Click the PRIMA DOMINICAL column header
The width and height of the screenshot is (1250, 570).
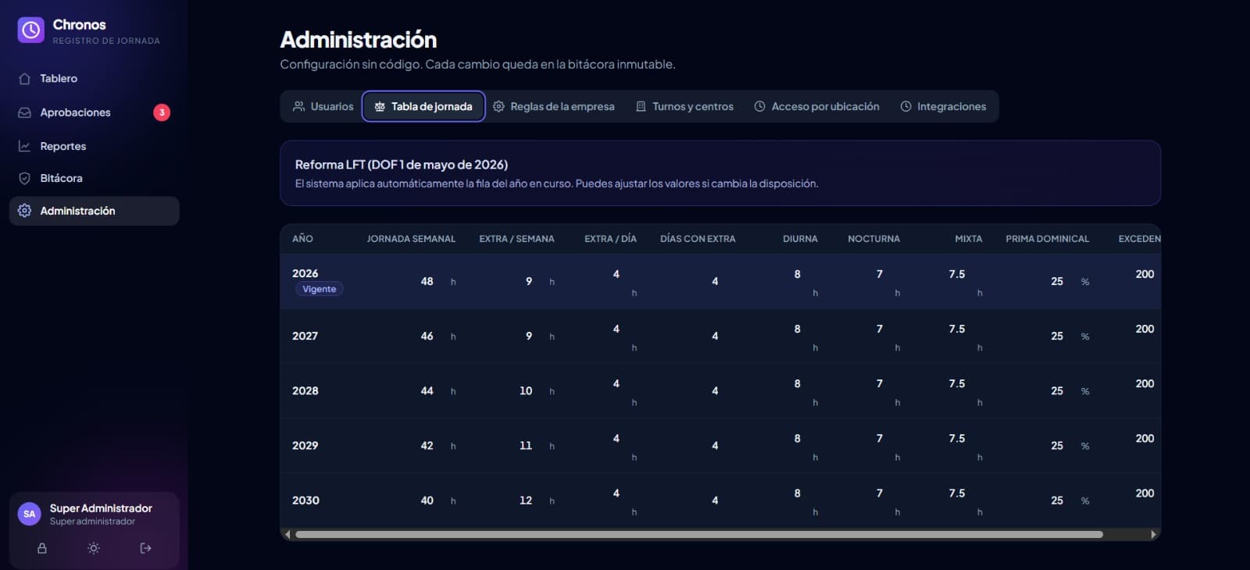tap(1047, 239)
